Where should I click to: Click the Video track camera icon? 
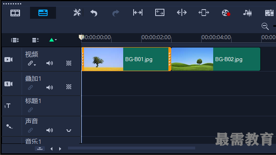8,60
